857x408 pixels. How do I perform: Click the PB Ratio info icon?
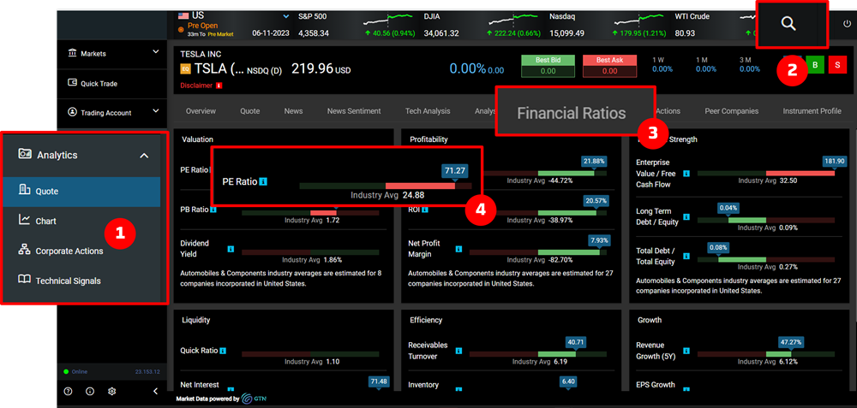(213, 210)
